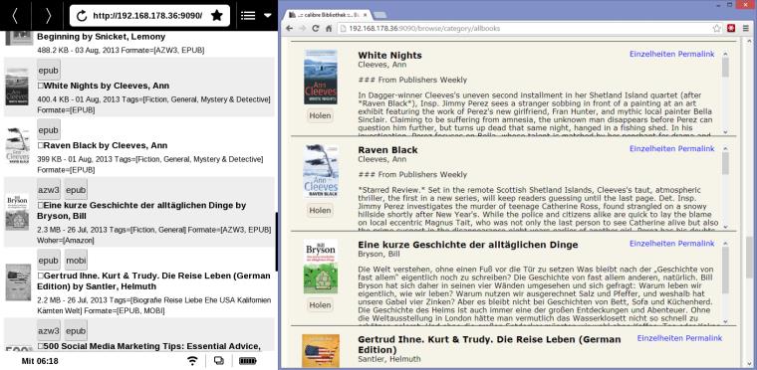Click Holen button under Raven Black cover
Screen dimensions: 757x370
(320, 210)
